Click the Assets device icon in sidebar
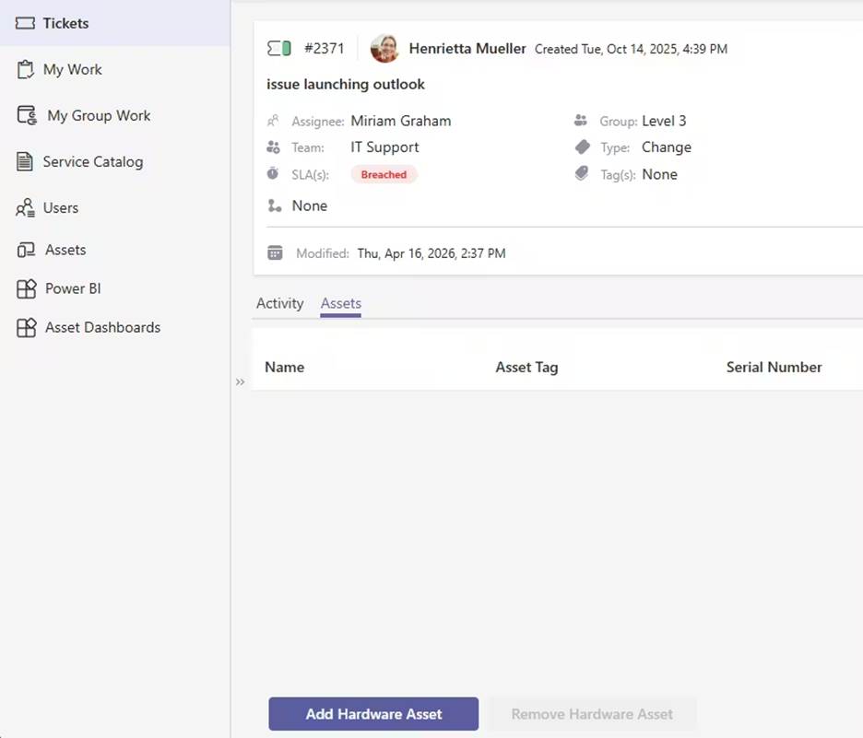This screenshot has width=863, height=738. [x=26, y=250]
